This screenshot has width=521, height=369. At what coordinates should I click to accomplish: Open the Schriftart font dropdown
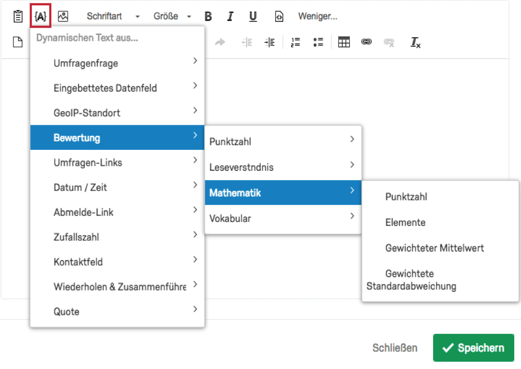click(x=113, y=16)
